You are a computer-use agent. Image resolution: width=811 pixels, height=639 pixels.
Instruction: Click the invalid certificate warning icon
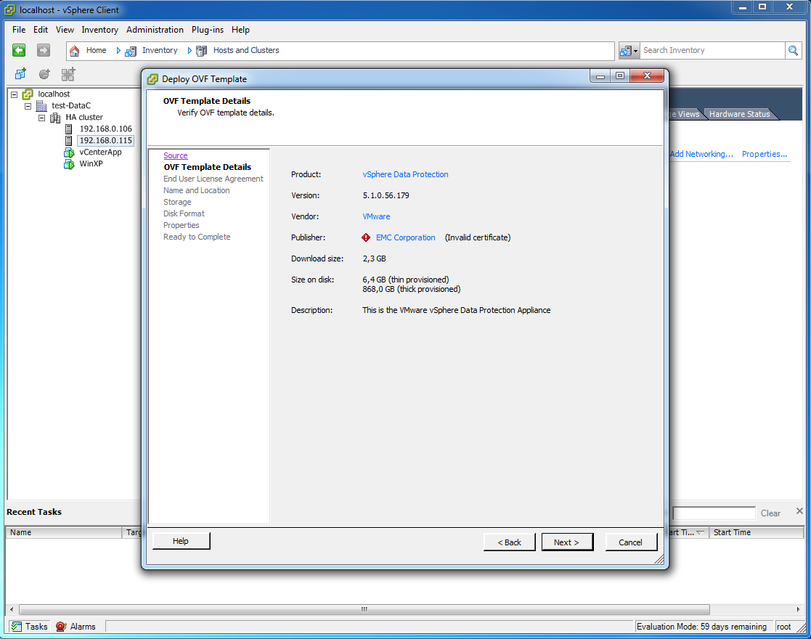(x=366, y=237)
